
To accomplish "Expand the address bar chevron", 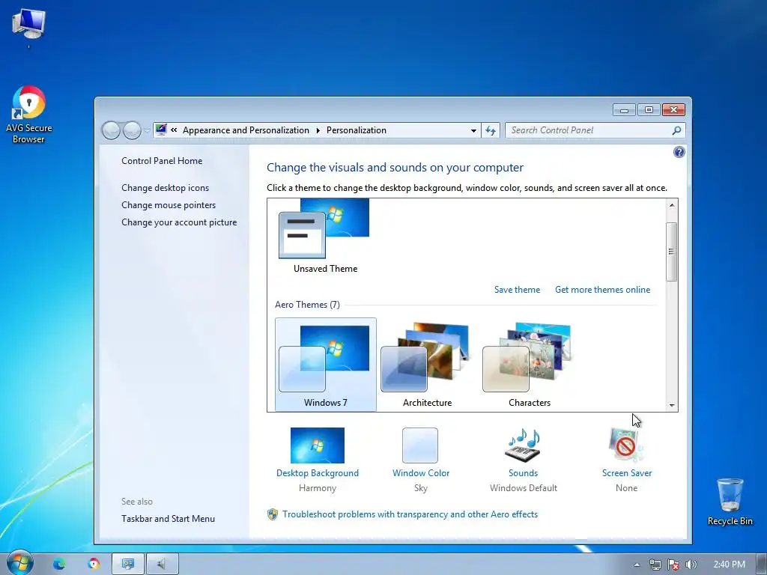I will 174,130.
